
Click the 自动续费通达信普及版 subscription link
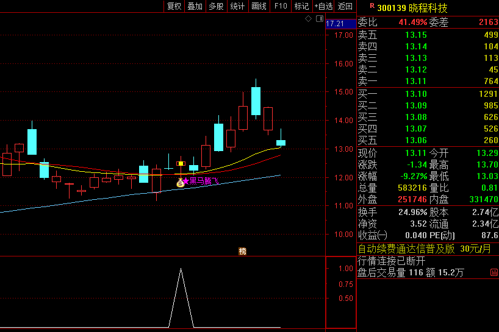pyautogui.click(x=406, y=249)
